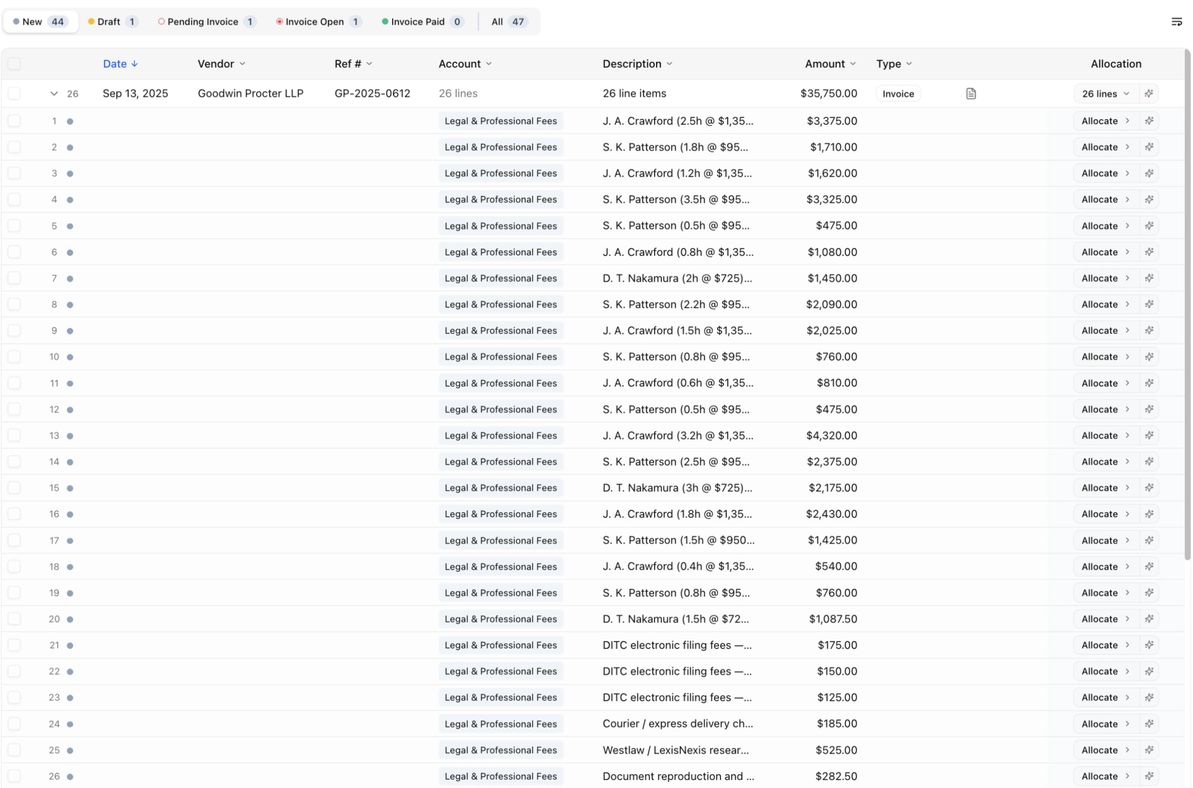Hit the sparkle icon on Nakamura $1,450 line

click(1150, 278)
